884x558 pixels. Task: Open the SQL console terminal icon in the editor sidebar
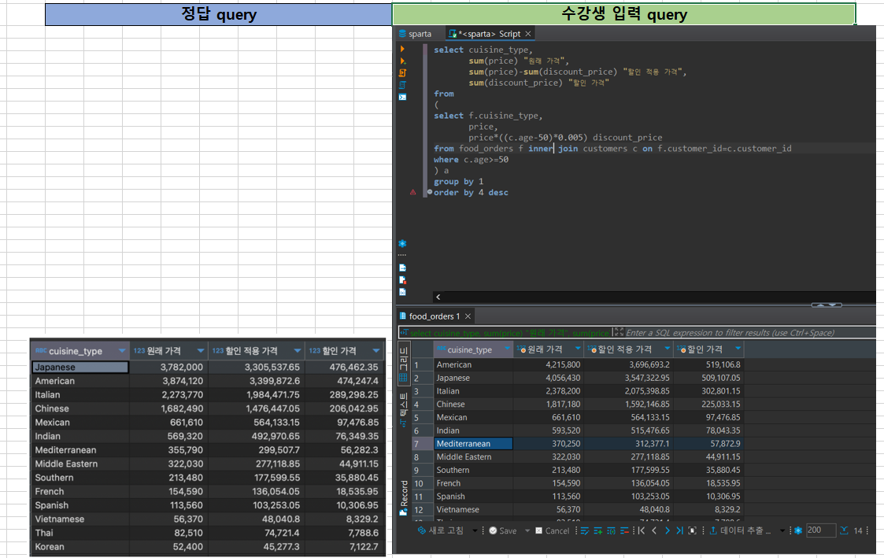402,97
